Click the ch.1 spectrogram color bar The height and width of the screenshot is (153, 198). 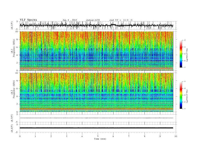tap(181, 54)
